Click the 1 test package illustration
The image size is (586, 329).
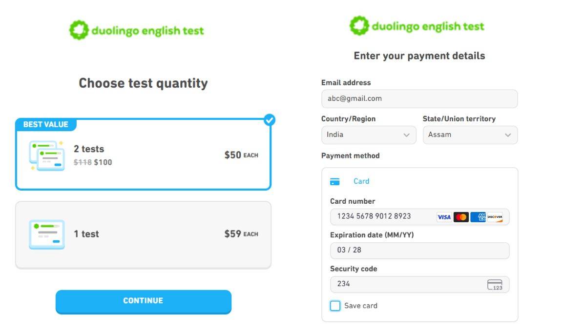point(46,234)
